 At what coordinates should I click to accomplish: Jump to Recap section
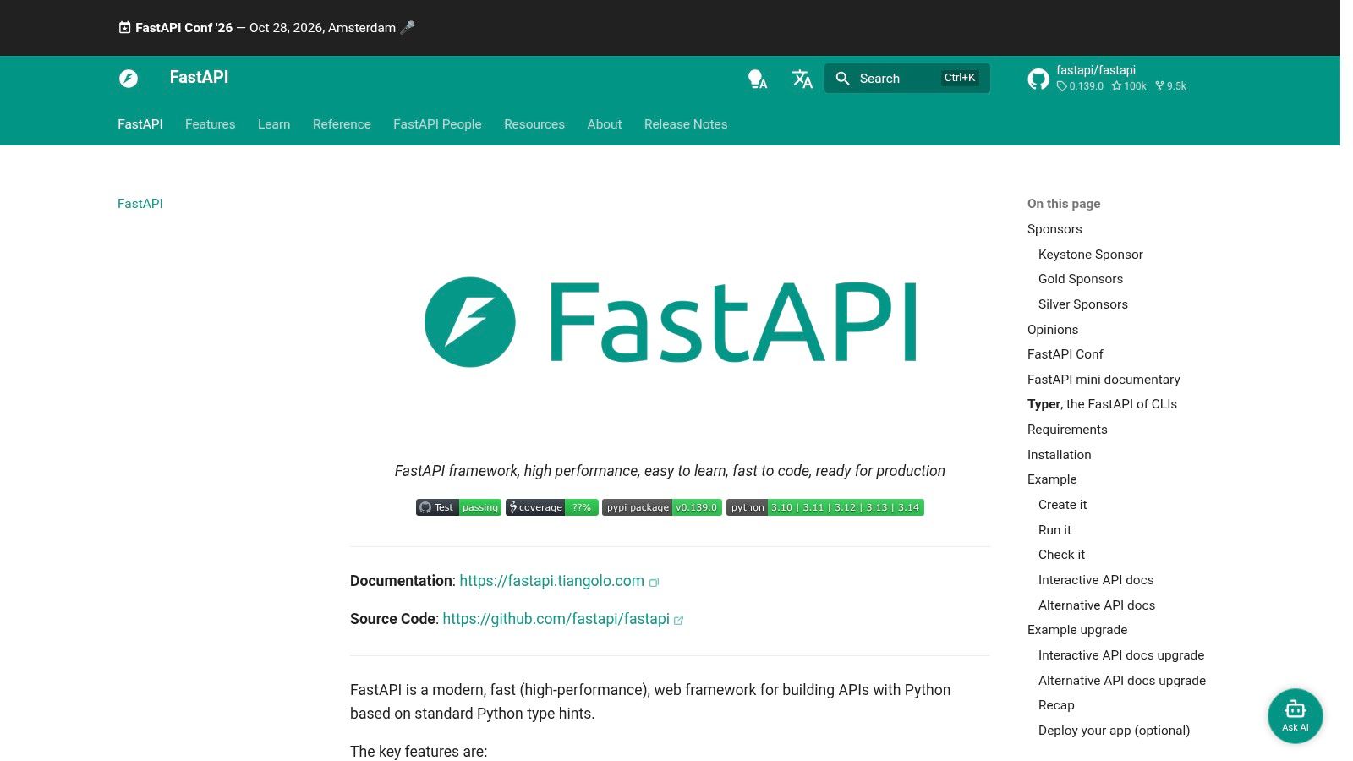(1056, 705)
